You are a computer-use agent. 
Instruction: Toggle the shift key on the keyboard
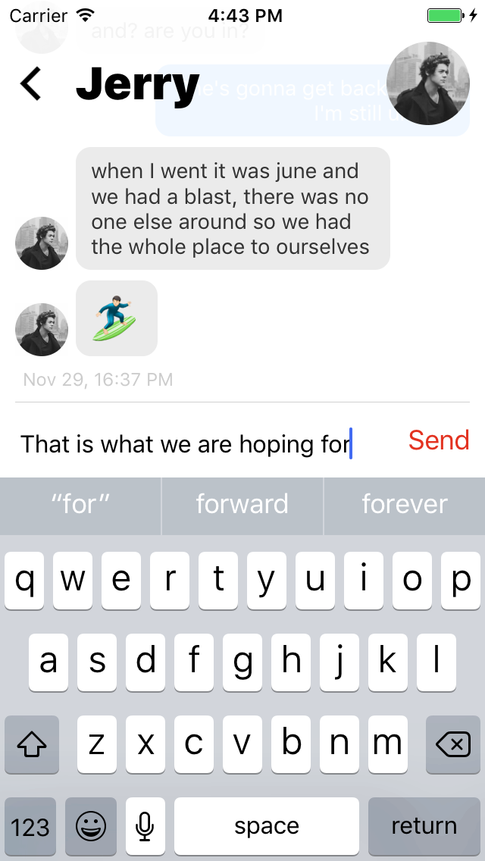pyautogui.click(x=32, y=744)
